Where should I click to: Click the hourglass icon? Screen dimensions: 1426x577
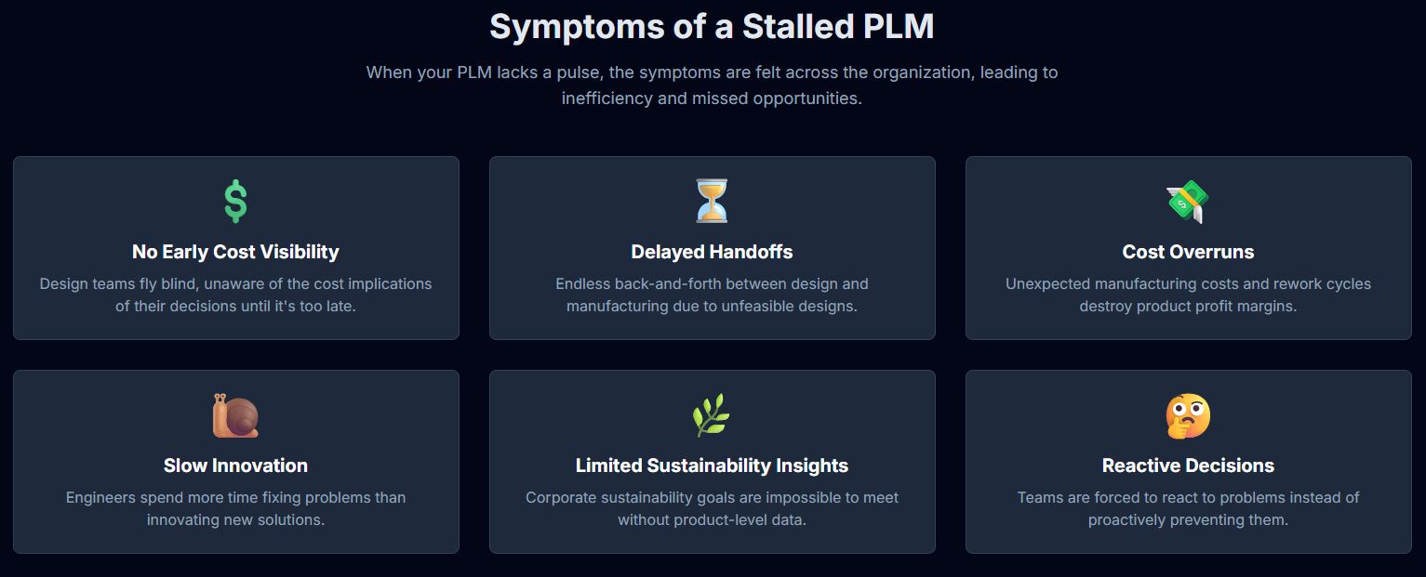coord(712,201)
